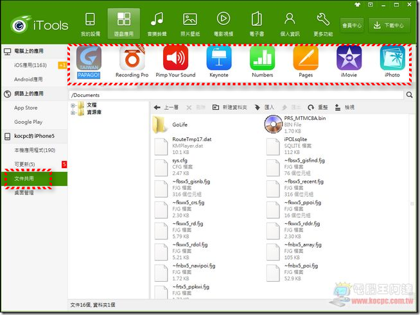
Task: Select the 資源庫 folder in tree
Action: [94, 112]
